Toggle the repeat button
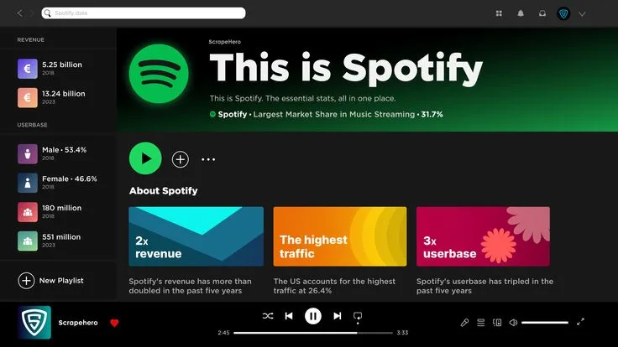Viewport: 618px width, 347px height. [358, 317]
